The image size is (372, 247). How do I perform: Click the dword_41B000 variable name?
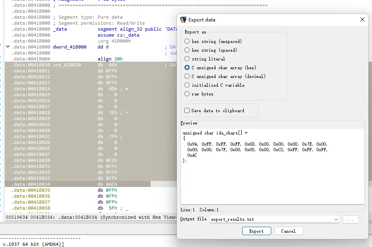point(70,47)
